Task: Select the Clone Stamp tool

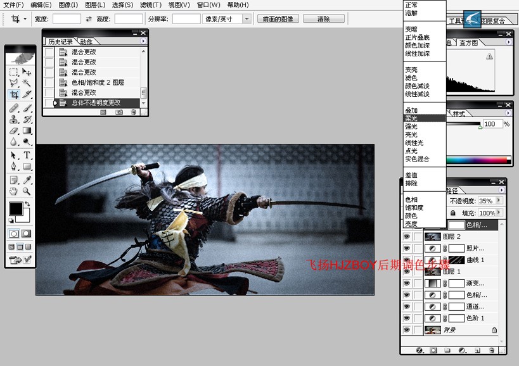Action: pos(13,119)
